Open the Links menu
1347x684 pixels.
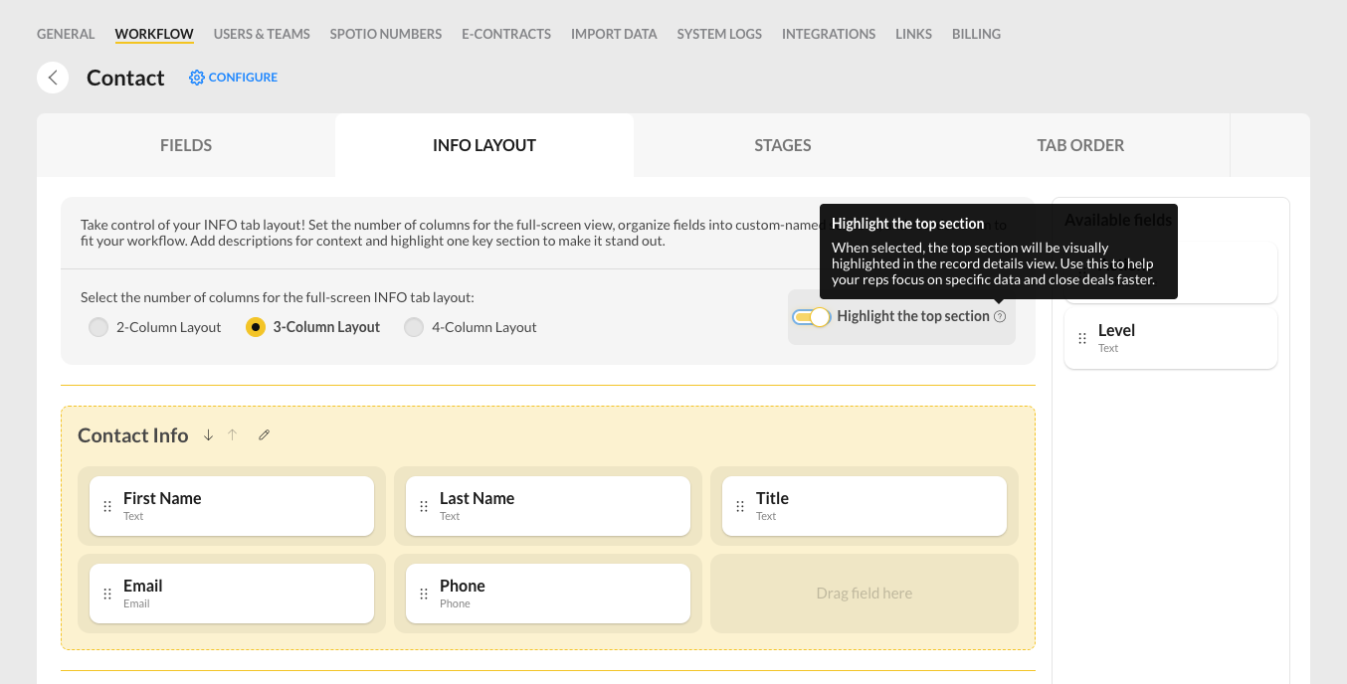click(913, 34)
